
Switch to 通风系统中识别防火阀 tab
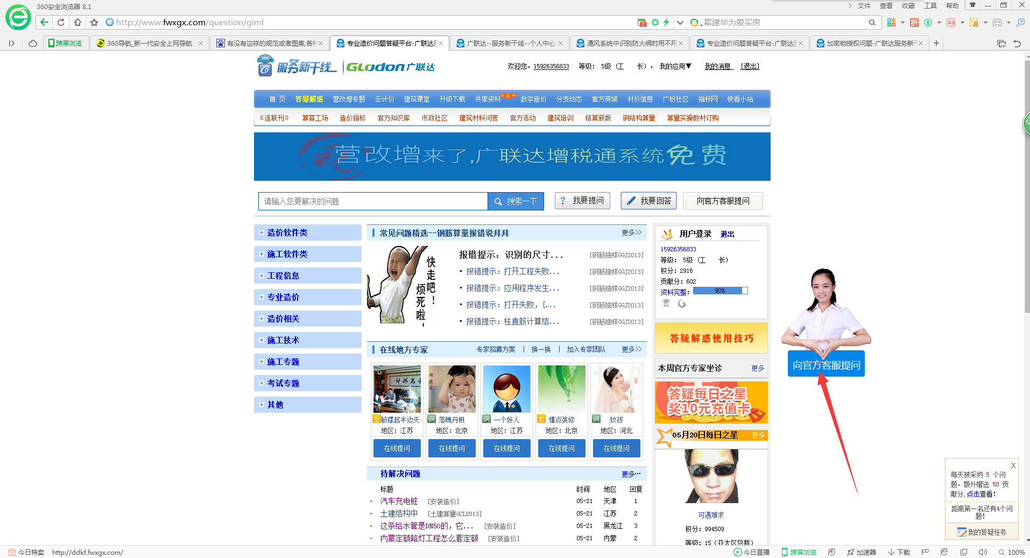[x=630, y=43]
